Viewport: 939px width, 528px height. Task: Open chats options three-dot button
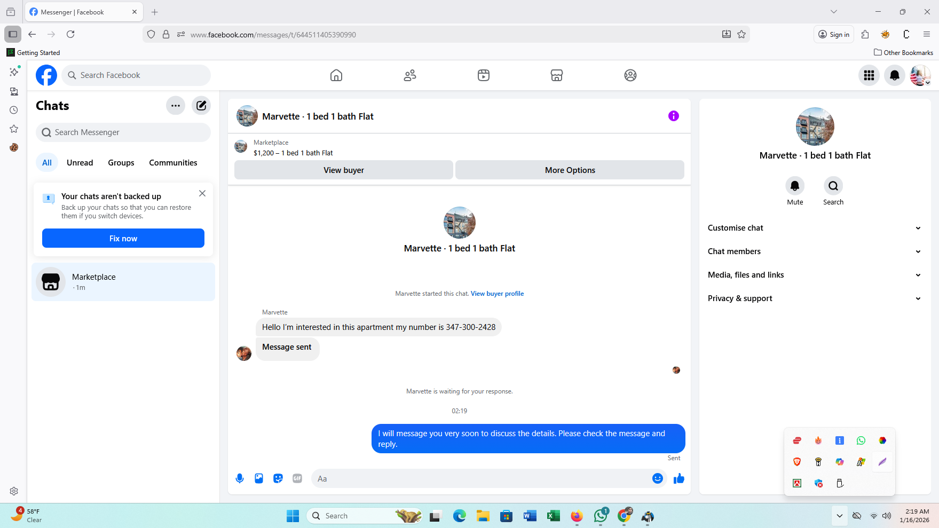pyautogui.click(x=176, y=106)
